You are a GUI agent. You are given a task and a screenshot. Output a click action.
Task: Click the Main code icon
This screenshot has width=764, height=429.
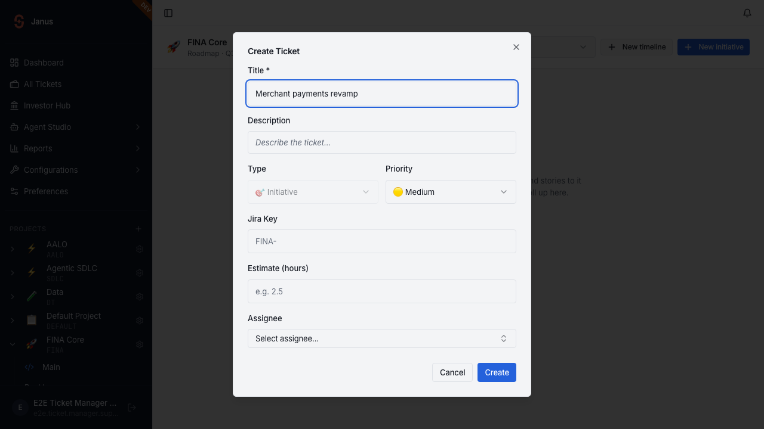pos(29,367)
